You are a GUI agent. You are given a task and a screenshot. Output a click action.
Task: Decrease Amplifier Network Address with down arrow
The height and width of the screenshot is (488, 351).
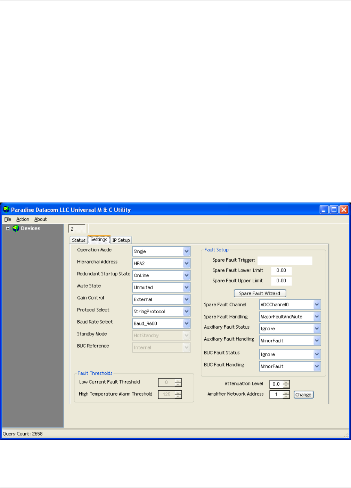point(286,397)
